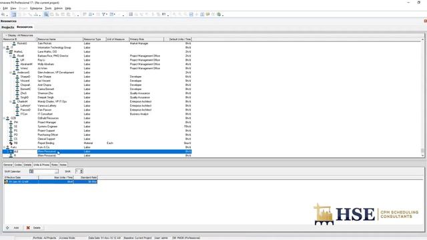Click the red X icon of the Delete button
Image resolution: width=427 pixels, height=240 pixels.
(28, 228)
